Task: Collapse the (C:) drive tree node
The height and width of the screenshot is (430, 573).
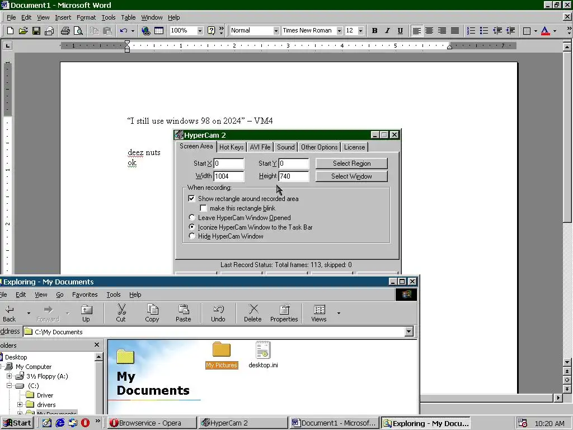Action: point(10,386)
